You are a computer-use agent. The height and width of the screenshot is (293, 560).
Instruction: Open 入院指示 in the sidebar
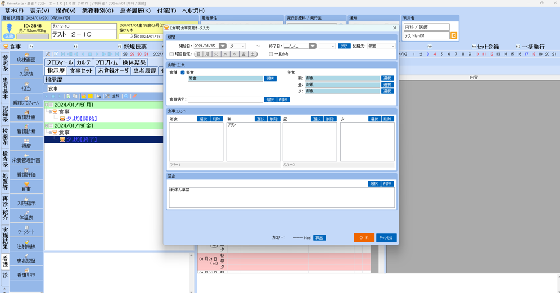coord(26,201)
